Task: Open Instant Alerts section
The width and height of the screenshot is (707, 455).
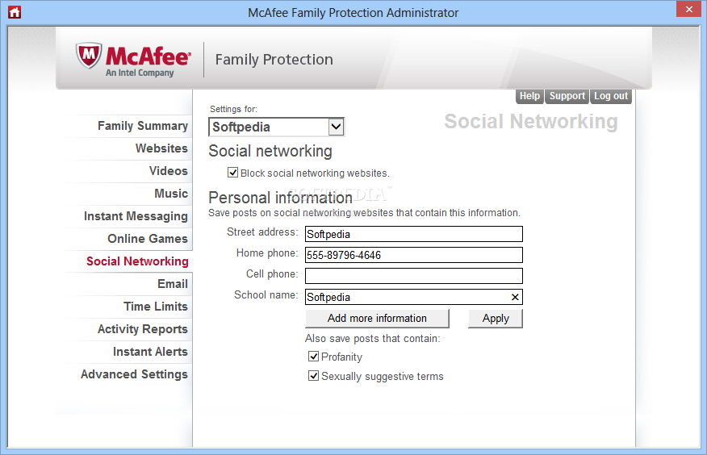Action: [x=150, y=352]
